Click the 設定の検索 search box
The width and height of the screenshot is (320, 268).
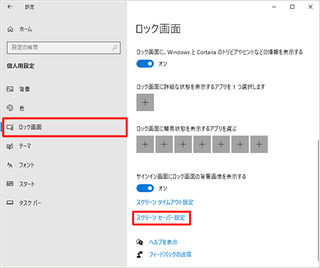point(63,47)
